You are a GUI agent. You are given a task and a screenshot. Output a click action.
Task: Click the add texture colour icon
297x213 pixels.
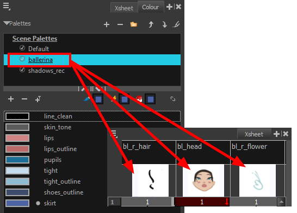pyautogui.click(x=38, y=99)
